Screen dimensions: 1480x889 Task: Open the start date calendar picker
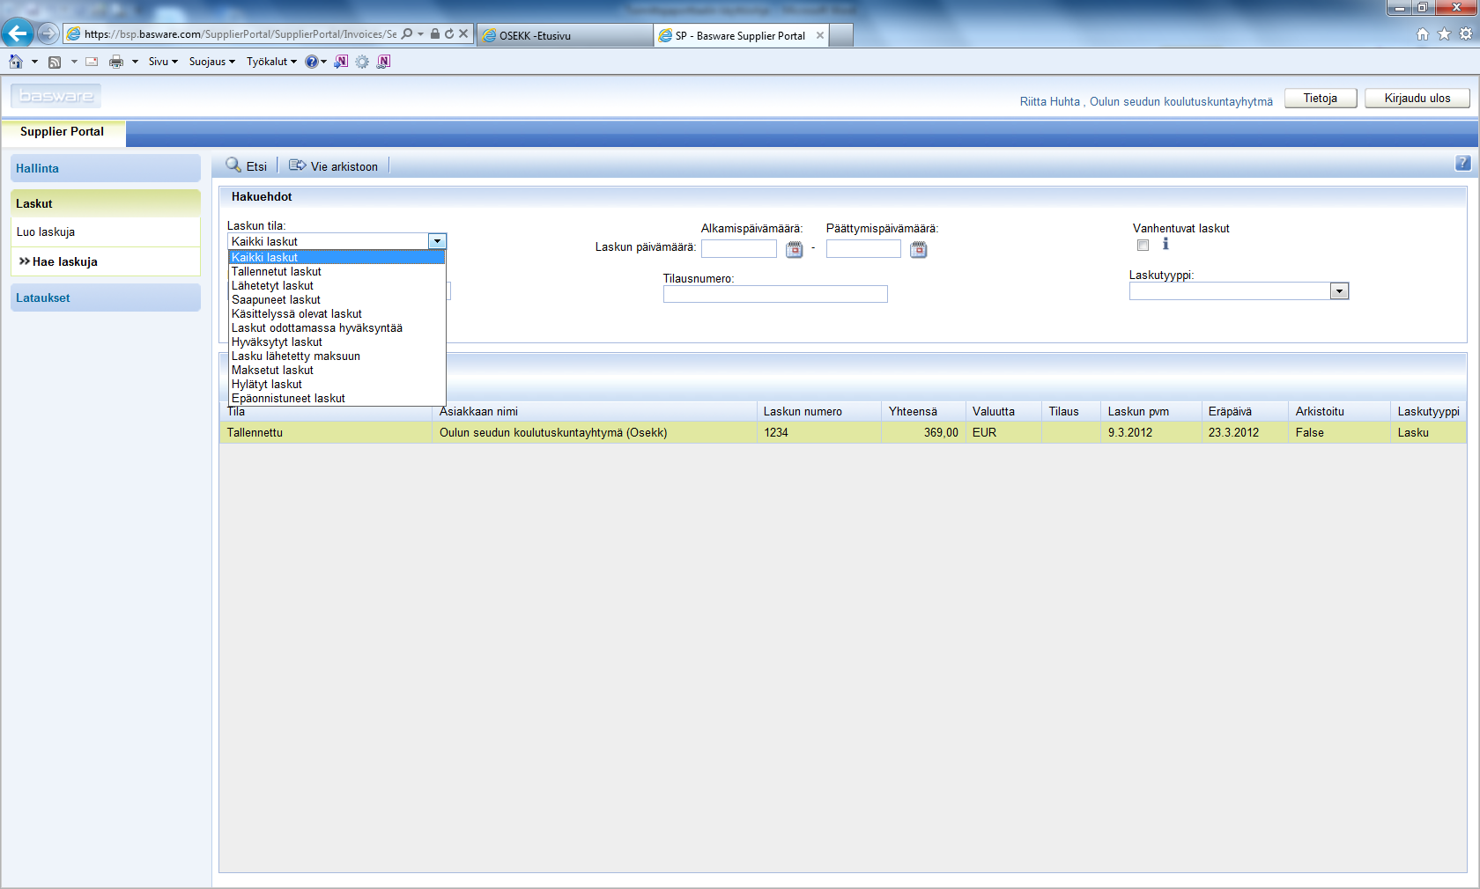click(x=794, y=249)
